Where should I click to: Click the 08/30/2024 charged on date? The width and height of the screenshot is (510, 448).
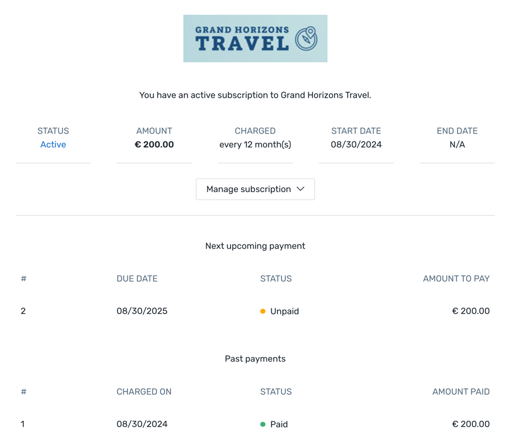pos(142,424)
